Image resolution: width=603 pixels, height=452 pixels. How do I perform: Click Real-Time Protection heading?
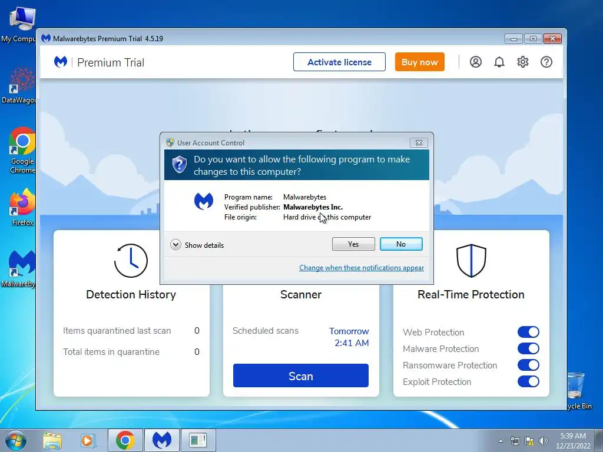[x=471, y=294]
